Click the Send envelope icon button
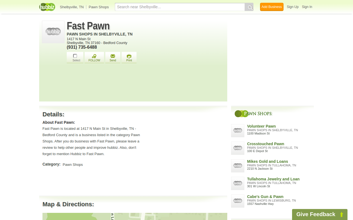The image size is (353, 220). 113,57
